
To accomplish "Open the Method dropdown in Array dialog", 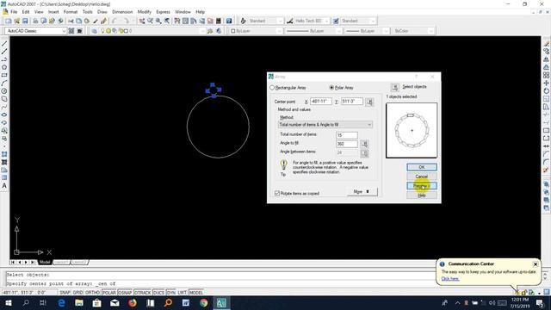I will (x=325, y=124).
